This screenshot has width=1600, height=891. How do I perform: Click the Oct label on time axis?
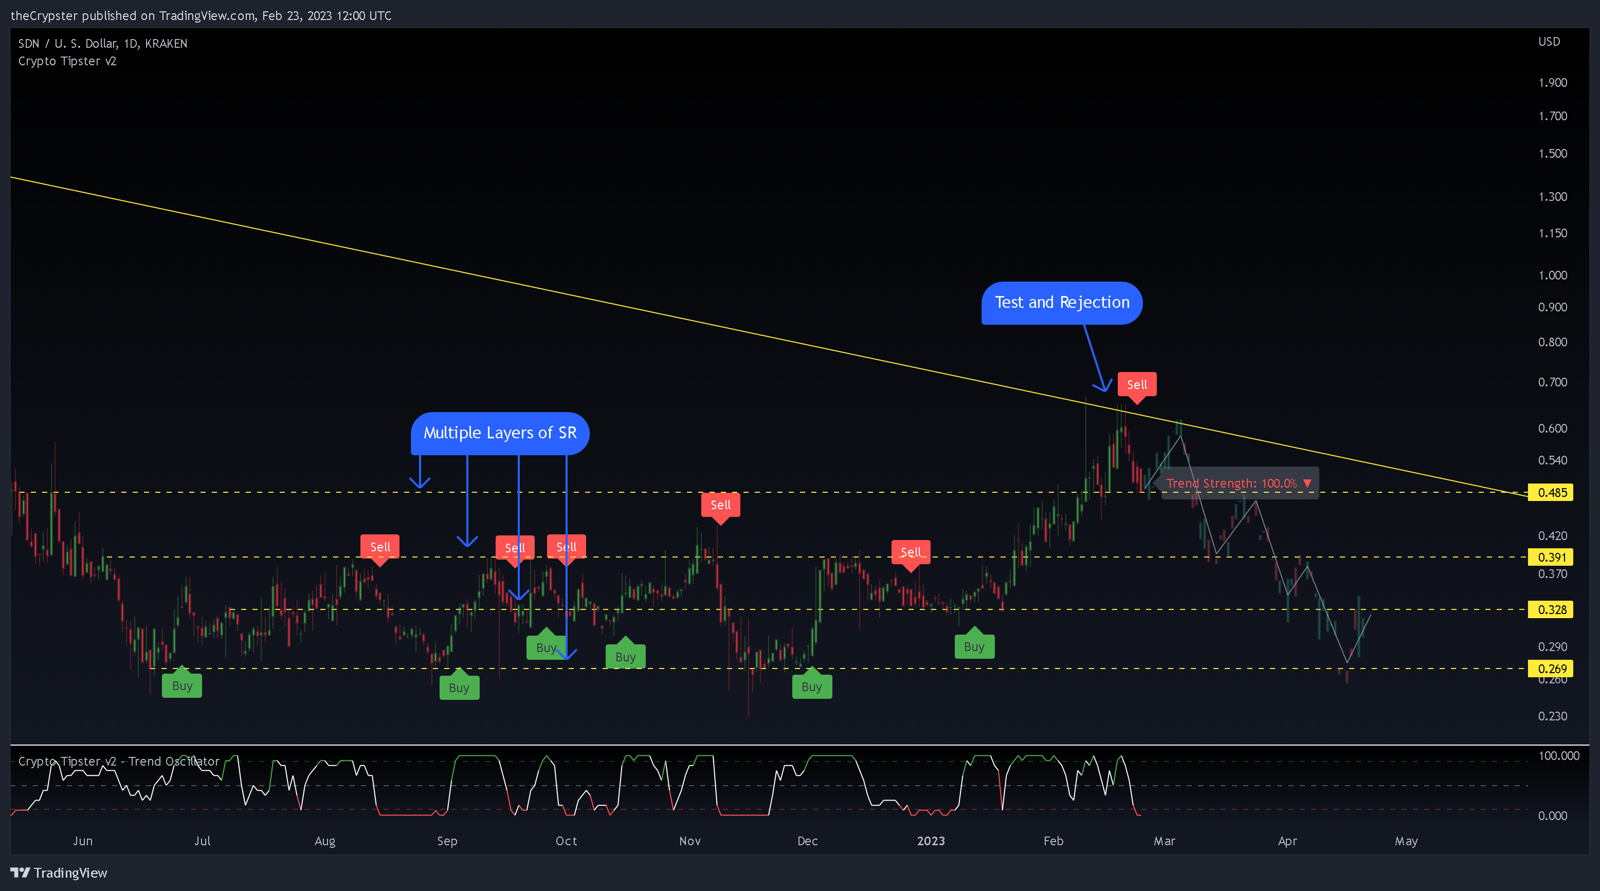[x=567, y=841]
